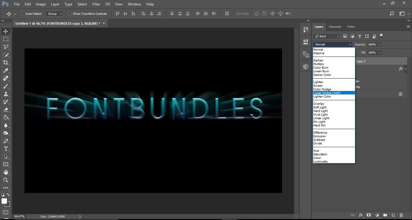The width and height of the screenshot is (412, 220).
Task: Activate the Eraser tool
Action: (6, 110)
